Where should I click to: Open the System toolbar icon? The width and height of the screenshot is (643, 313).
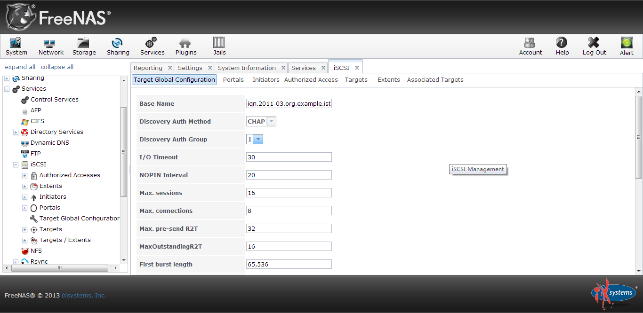tap(16, 47)
